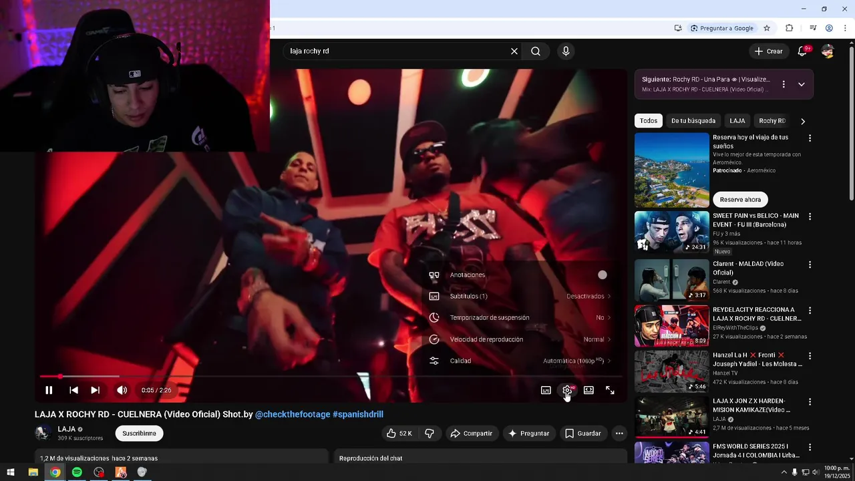The image size is (855, 481).
Task: Open the Subtítulos (1) settings submenu
Action: pos(519,297)
